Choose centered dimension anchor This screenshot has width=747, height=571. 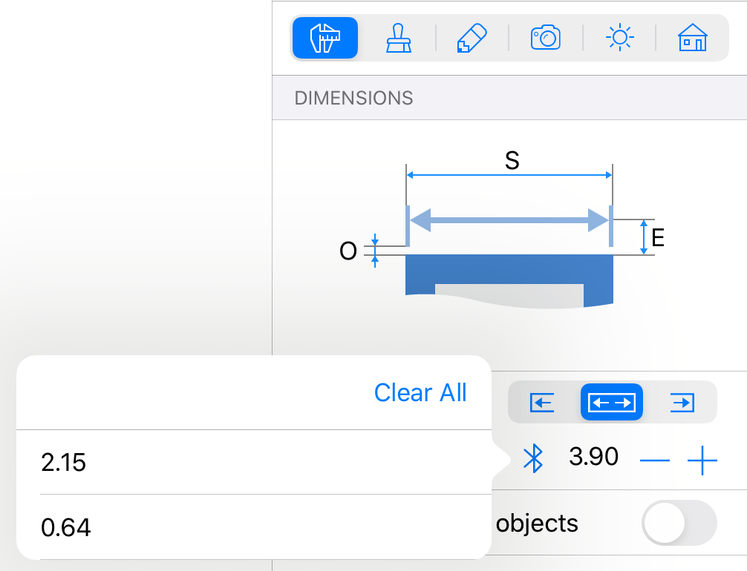coord(612,403)
